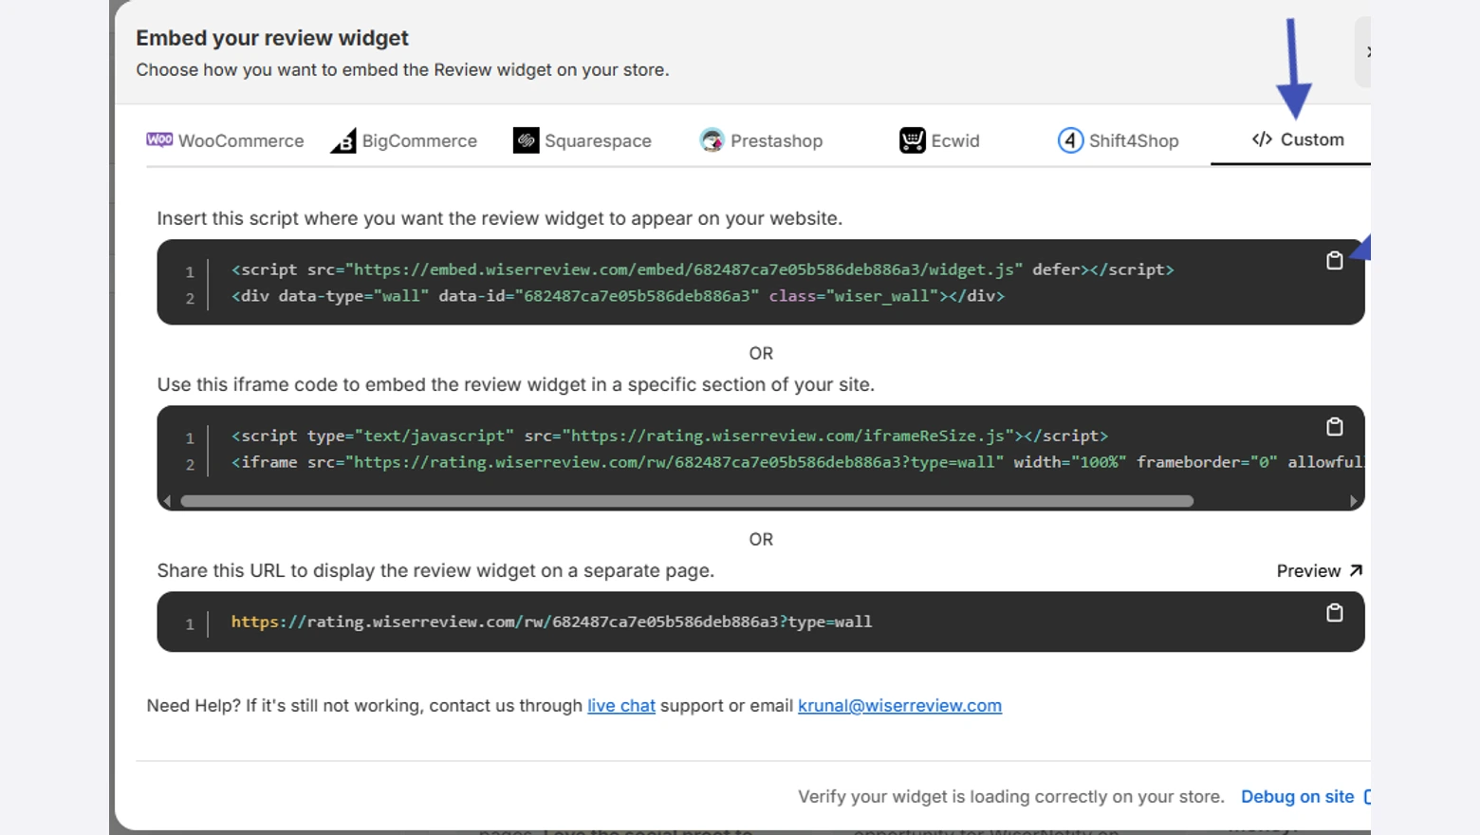Open the WooCommerce tab
The image size is (1480, 835).
click(225, 140)
